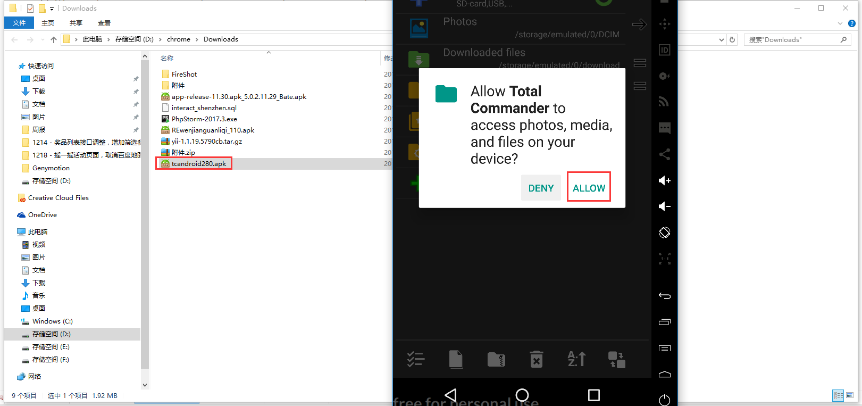Open the 文件 ribbon tab

pyautogui.click(x=19, y=23)
